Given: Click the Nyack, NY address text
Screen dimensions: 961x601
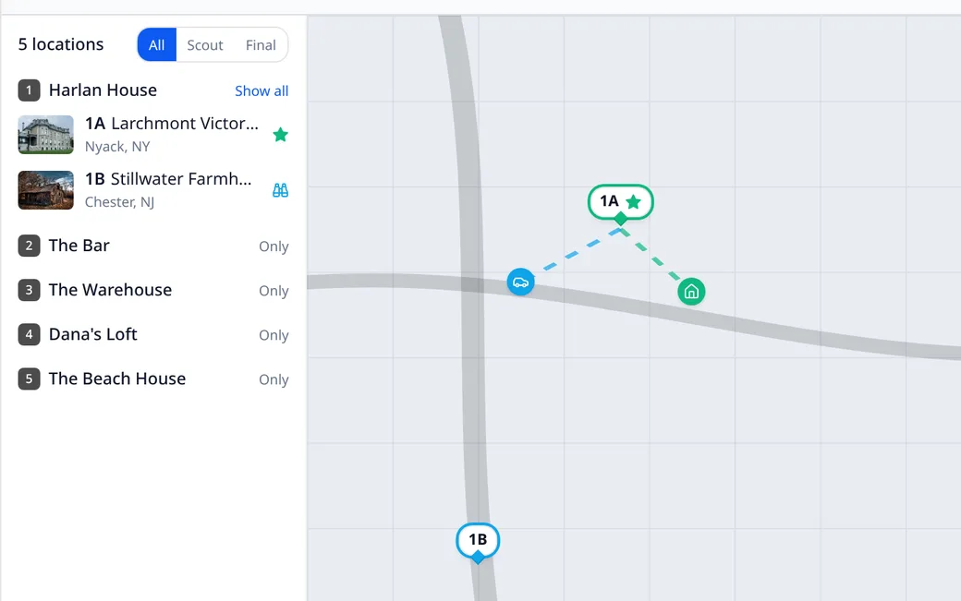Looking at the screenshot, I should pyautogui.click(x=117, y=147).
